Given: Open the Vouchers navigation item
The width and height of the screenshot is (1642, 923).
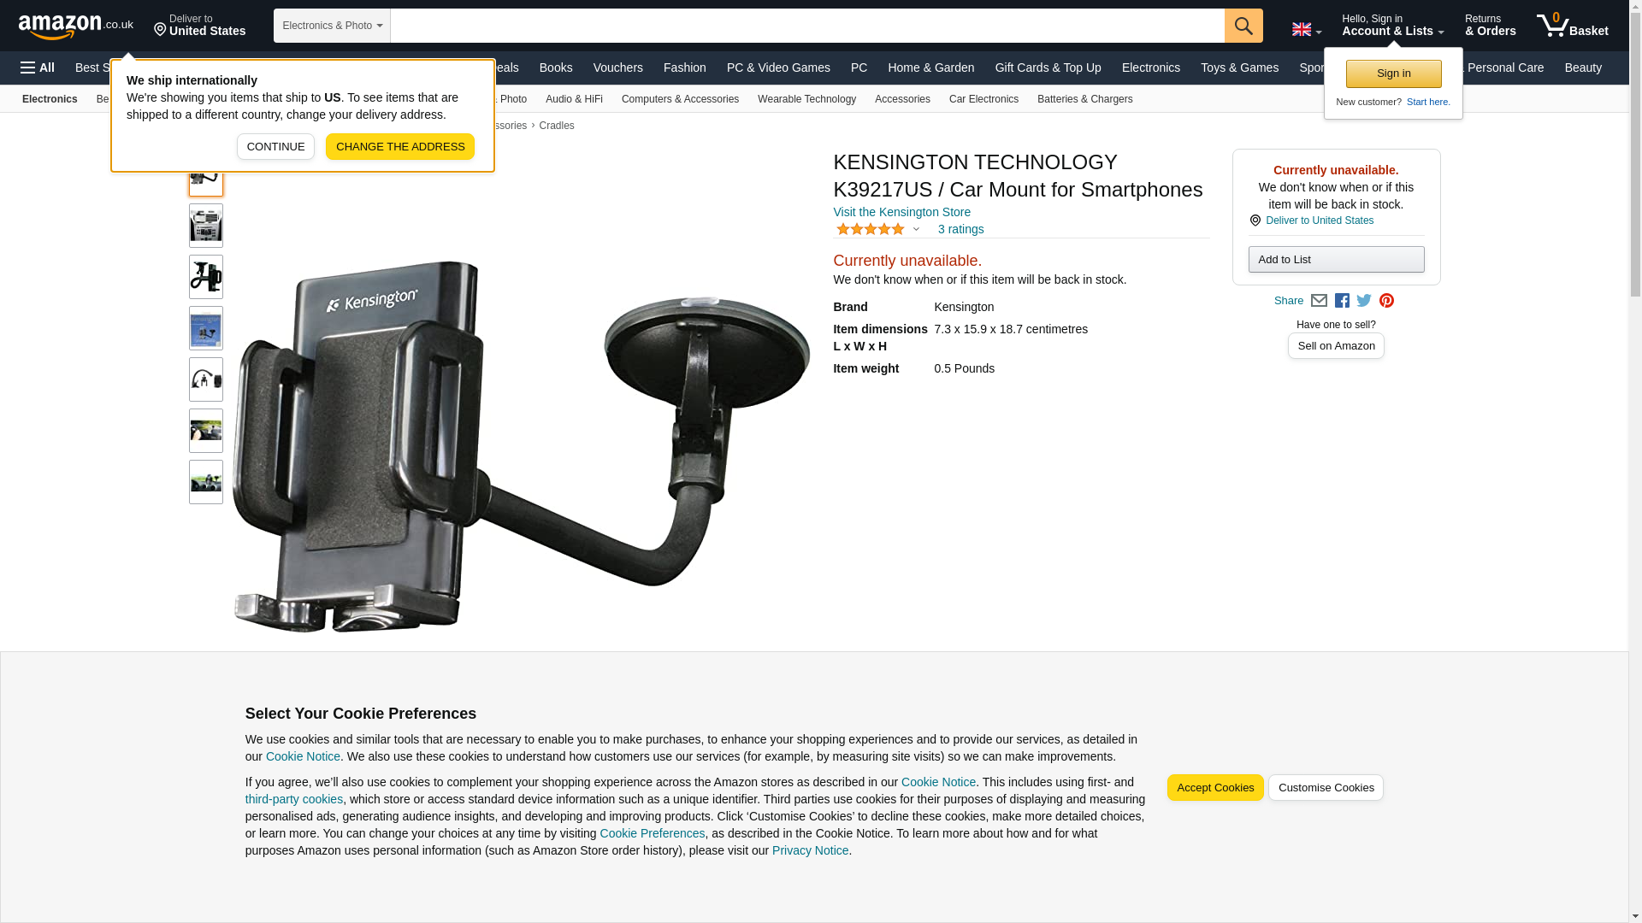Looking at the screenshot, I should tap(617, 68).
